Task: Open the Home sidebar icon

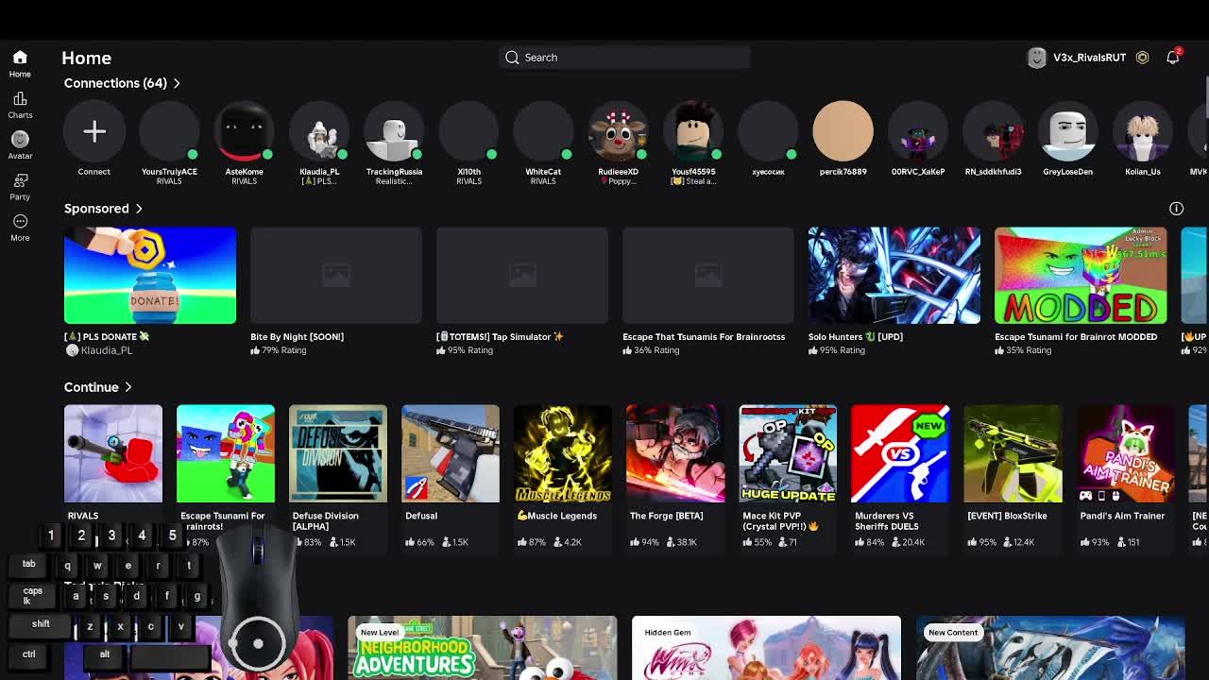Action: tap(20, 59)
